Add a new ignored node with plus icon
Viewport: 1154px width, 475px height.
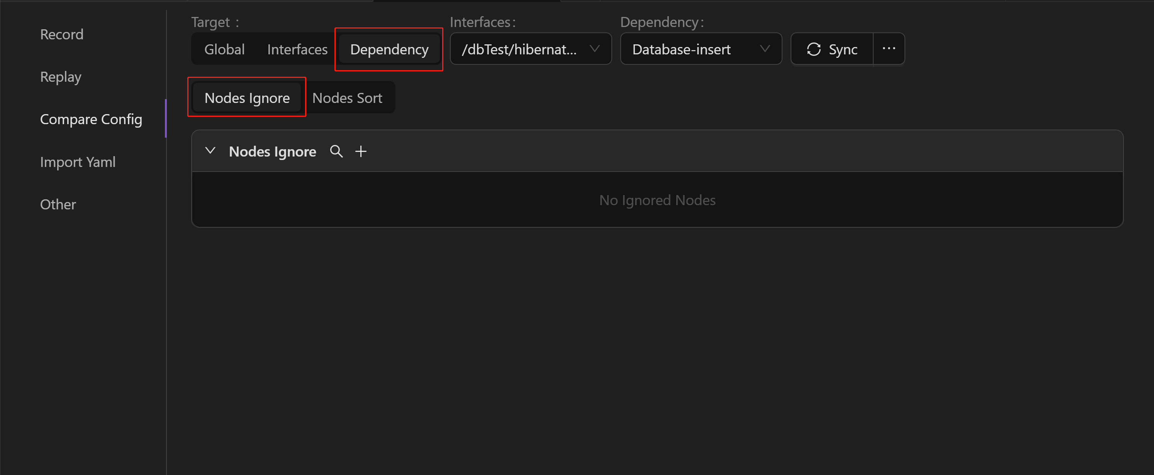tap(361, 151)
